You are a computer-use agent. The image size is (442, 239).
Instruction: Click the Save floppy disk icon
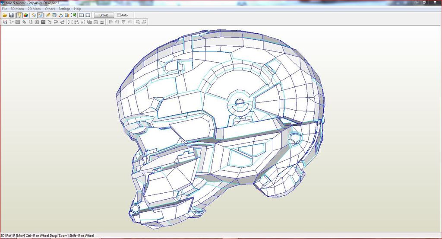(x=11, y=15)
